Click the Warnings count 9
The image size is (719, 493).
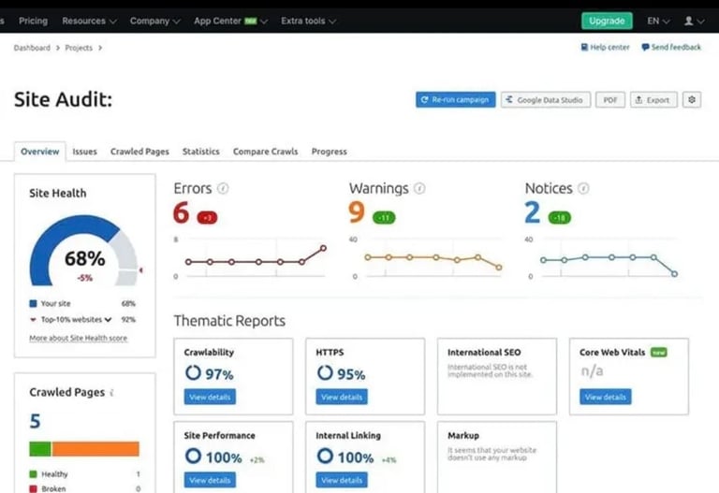pos(357,212)
